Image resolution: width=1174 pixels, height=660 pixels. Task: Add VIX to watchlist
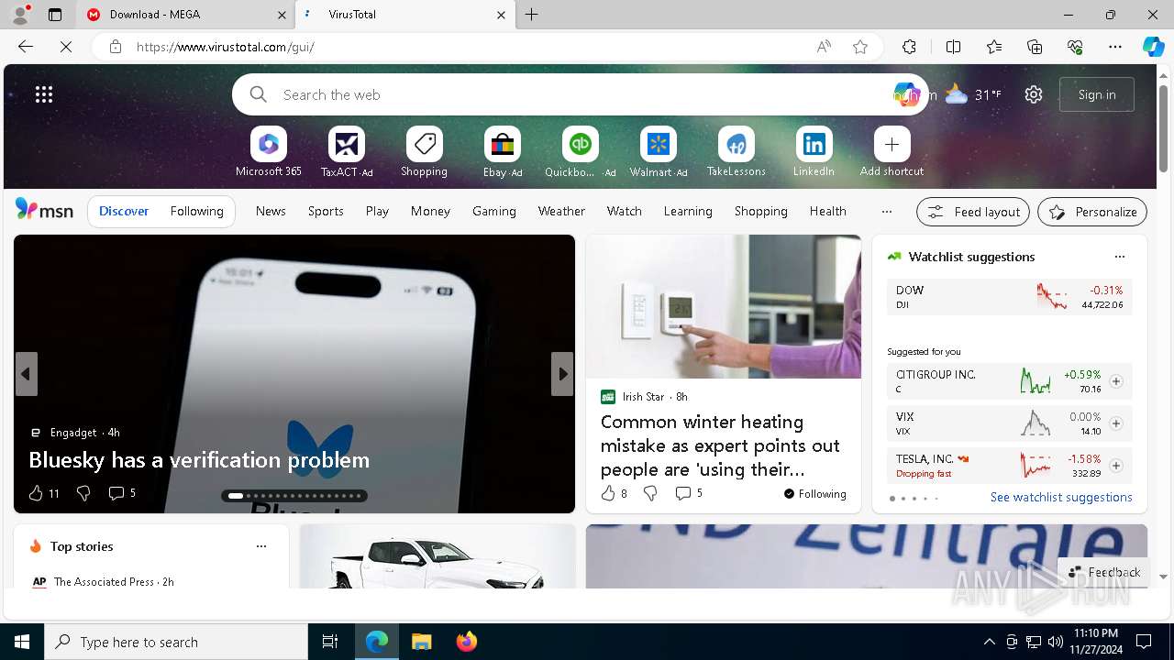[1116, 423]
